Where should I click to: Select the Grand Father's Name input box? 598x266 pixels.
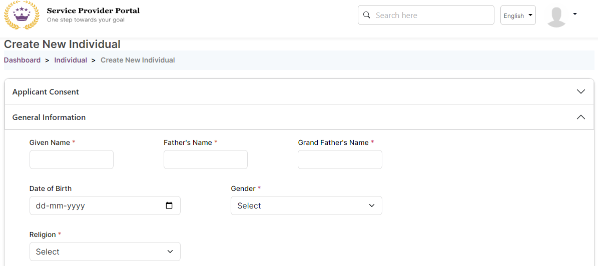tap(340, 159)
